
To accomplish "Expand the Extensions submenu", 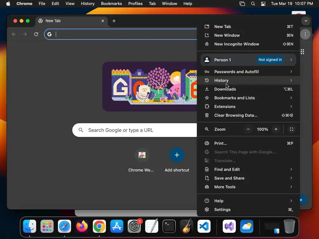I will pos(248,107).
